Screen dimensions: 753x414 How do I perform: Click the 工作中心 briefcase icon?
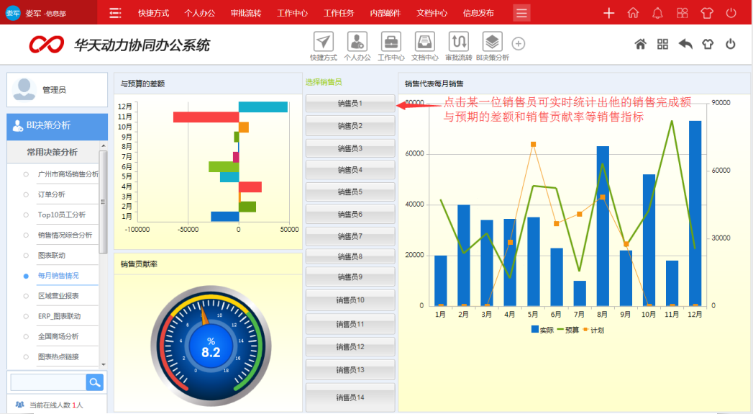pyautogui.click(x=391, y=42)
